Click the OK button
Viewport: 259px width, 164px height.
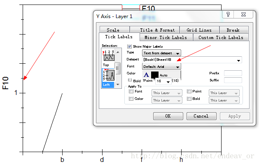[168, 116]
